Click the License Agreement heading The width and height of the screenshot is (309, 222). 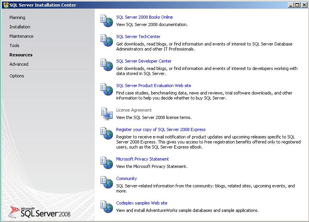click(134, 110)
